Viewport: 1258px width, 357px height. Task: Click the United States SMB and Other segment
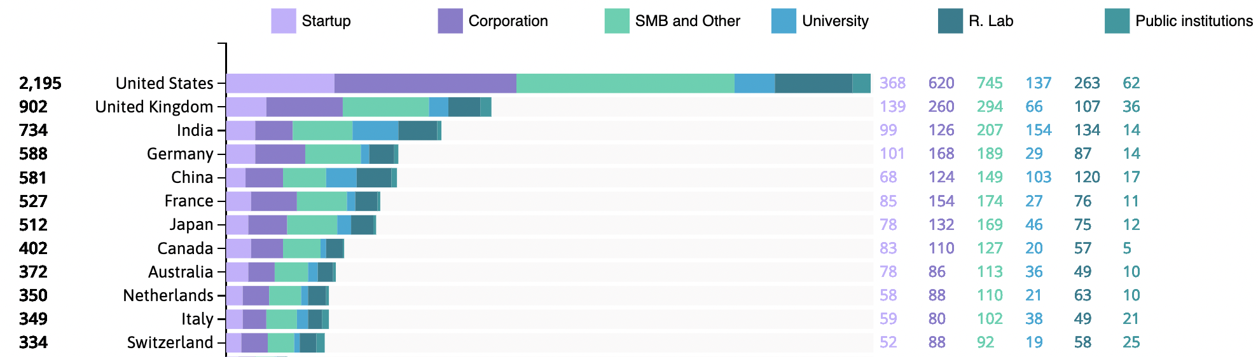(625, 83)
